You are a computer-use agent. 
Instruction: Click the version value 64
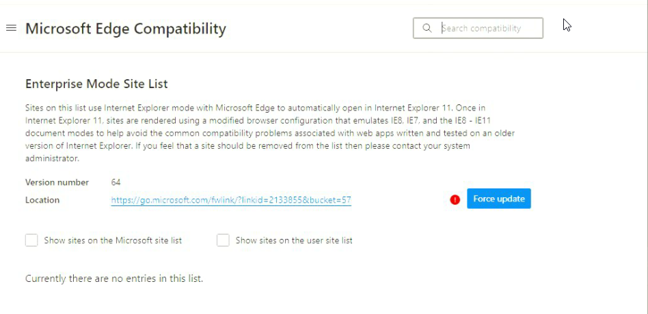tap(116, 182)
